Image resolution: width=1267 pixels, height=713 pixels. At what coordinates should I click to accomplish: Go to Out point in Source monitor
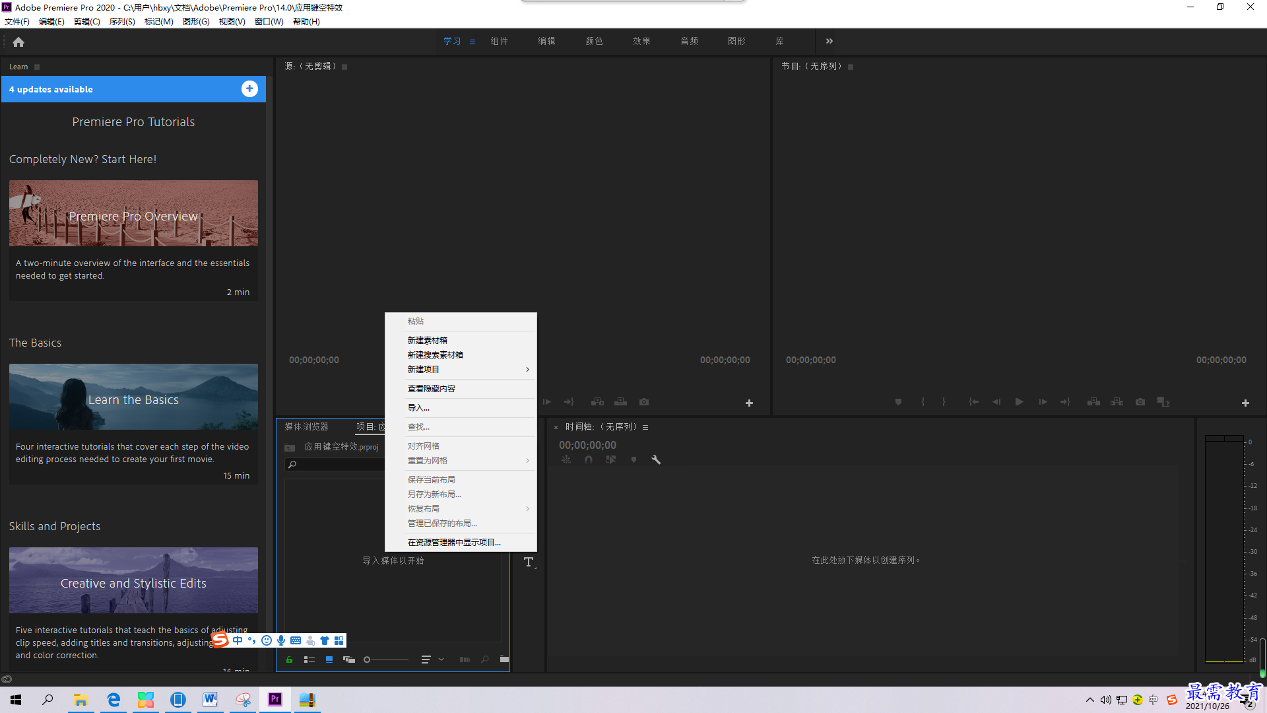point(569,401)
